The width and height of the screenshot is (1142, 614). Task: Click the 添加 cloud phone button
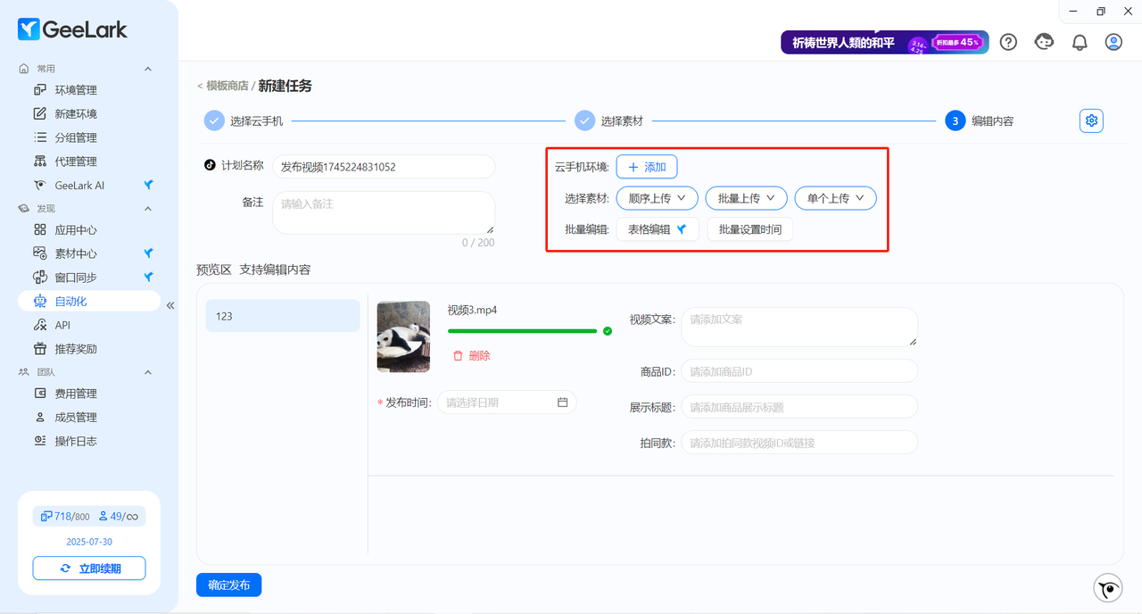coord(647,167)
